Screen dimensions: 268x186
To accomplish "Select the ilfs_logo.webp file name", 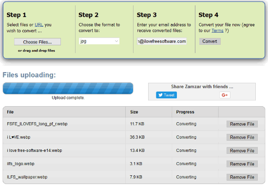I will click(20, 164).
